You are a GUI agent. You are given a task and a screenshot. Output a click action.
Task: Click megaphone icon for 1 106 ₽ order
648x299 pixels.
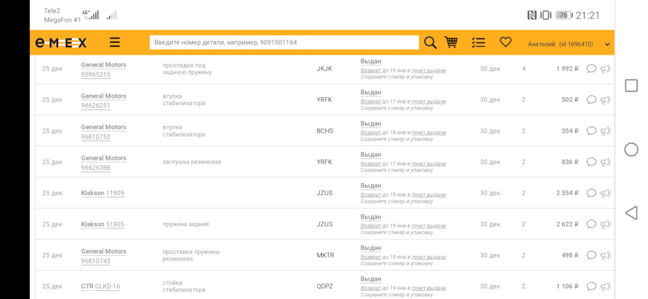[x=605, y=286]
